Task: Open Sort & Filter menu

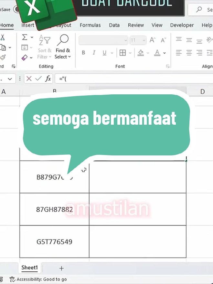Action: click(44, 47)
